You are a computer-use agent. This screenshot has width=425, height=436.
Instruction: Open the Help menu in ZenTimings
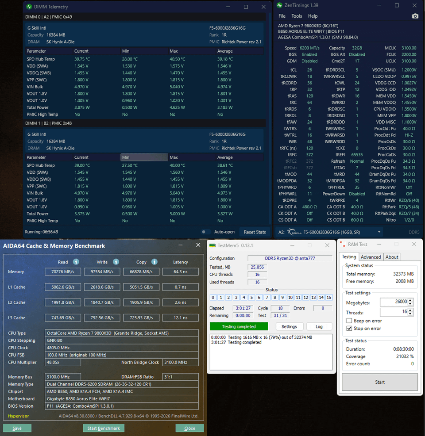(x=313, y=16)
